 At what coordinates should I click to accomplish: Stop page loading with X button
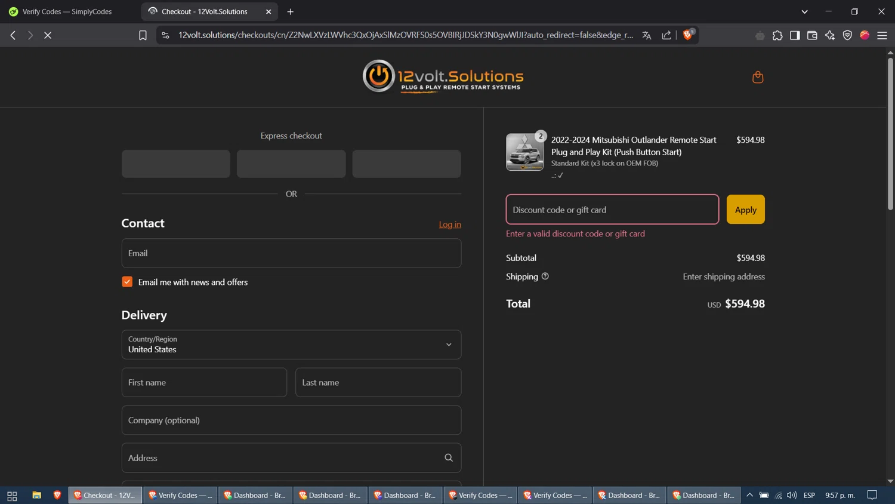click(x=48, y=35)
